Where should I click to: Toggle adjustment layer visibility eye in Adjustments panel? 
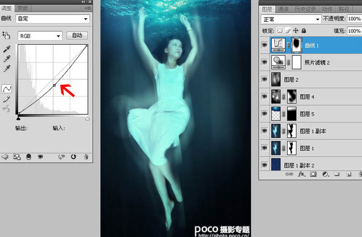(41, 157)
